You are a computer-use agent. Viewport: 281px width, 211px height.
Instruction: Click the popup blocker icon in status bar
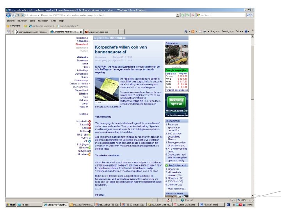168,200
